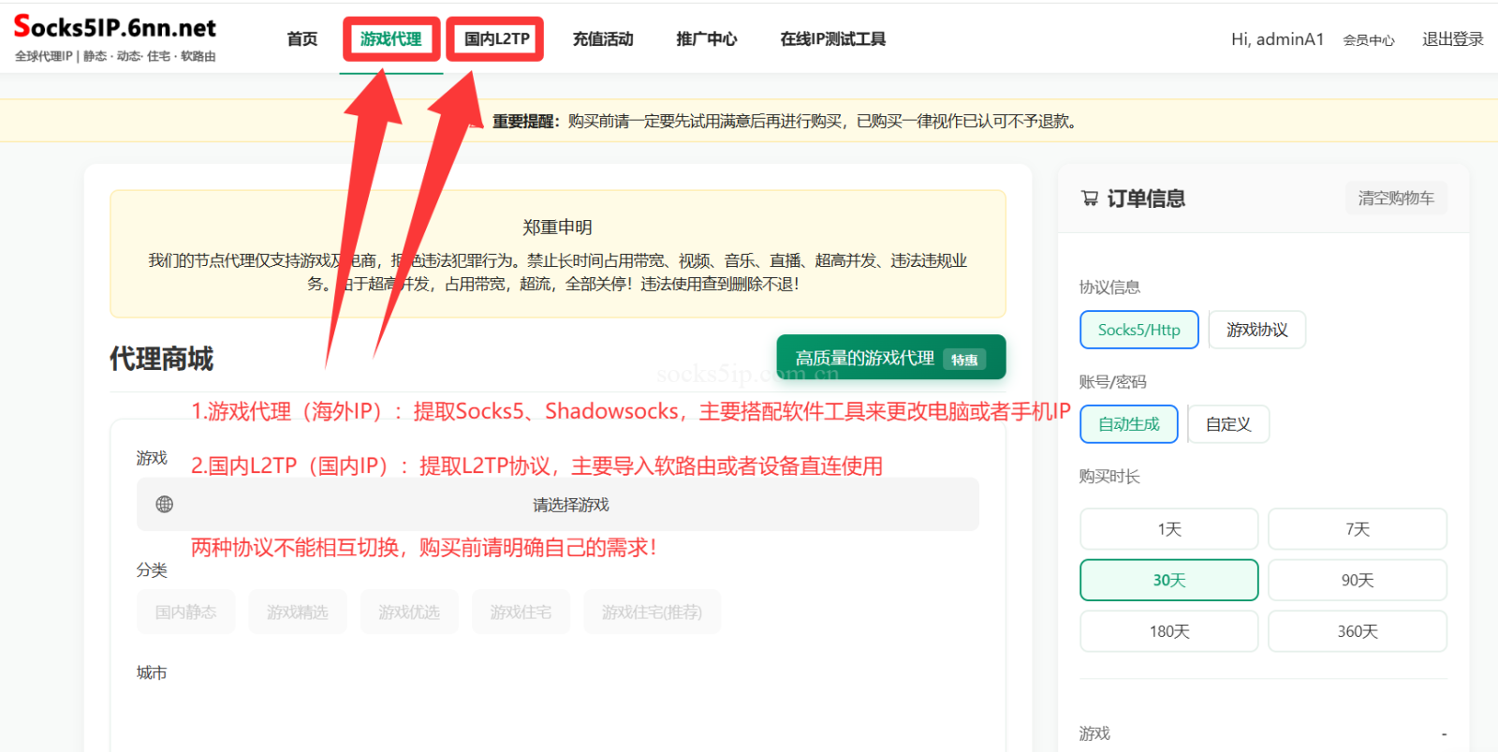
Task: Click the 代理商城 heading
Action: coord(161,359)
